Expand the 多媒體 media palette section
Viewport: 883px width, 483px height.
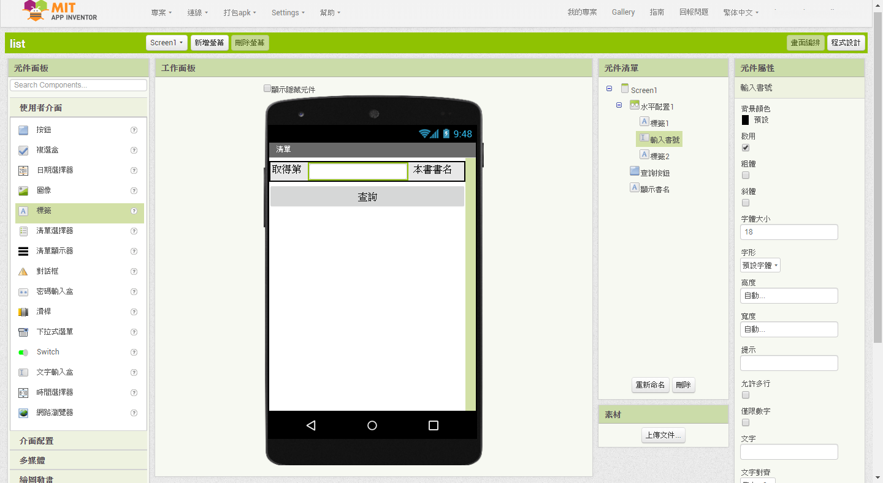click(x=78, y=460)
